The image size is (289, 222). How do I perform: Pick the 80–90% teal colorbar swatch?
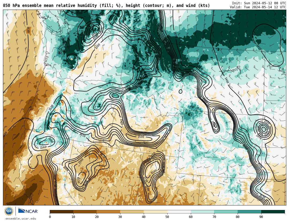[249, 212]
